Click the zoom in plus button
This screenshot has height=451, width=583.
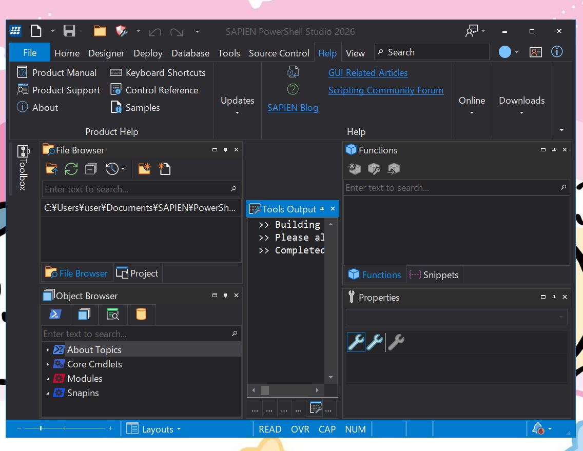(110, 428)
